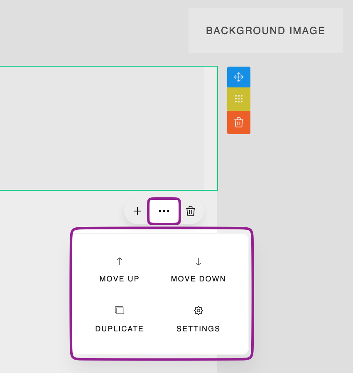
Task: Select the DUPLICATE text label
Action: (x=120, y=329)
